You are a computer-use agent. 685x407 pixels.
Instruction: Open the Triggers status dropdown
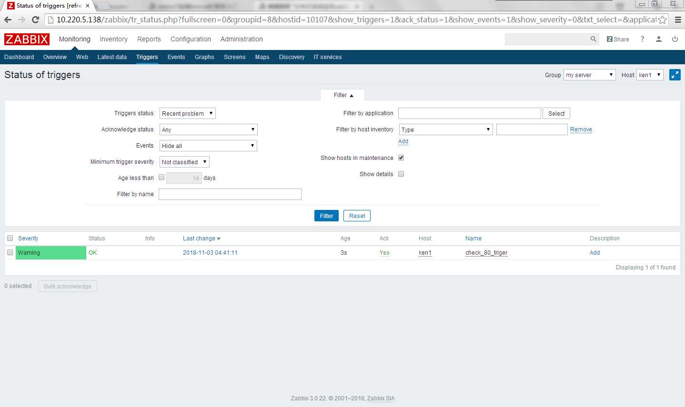[x=188, y=113]
